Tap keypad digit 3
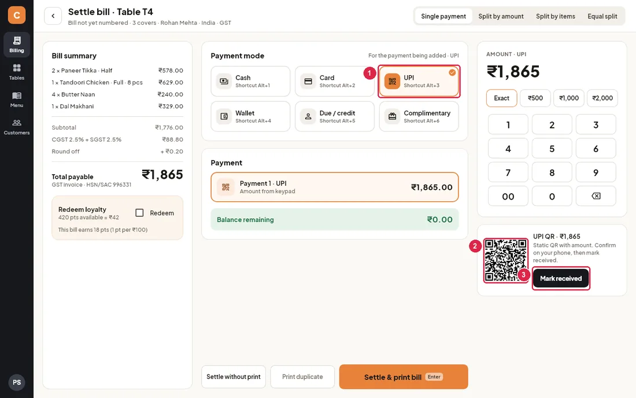Screen dimensions: 636x398 coord(596,124)
